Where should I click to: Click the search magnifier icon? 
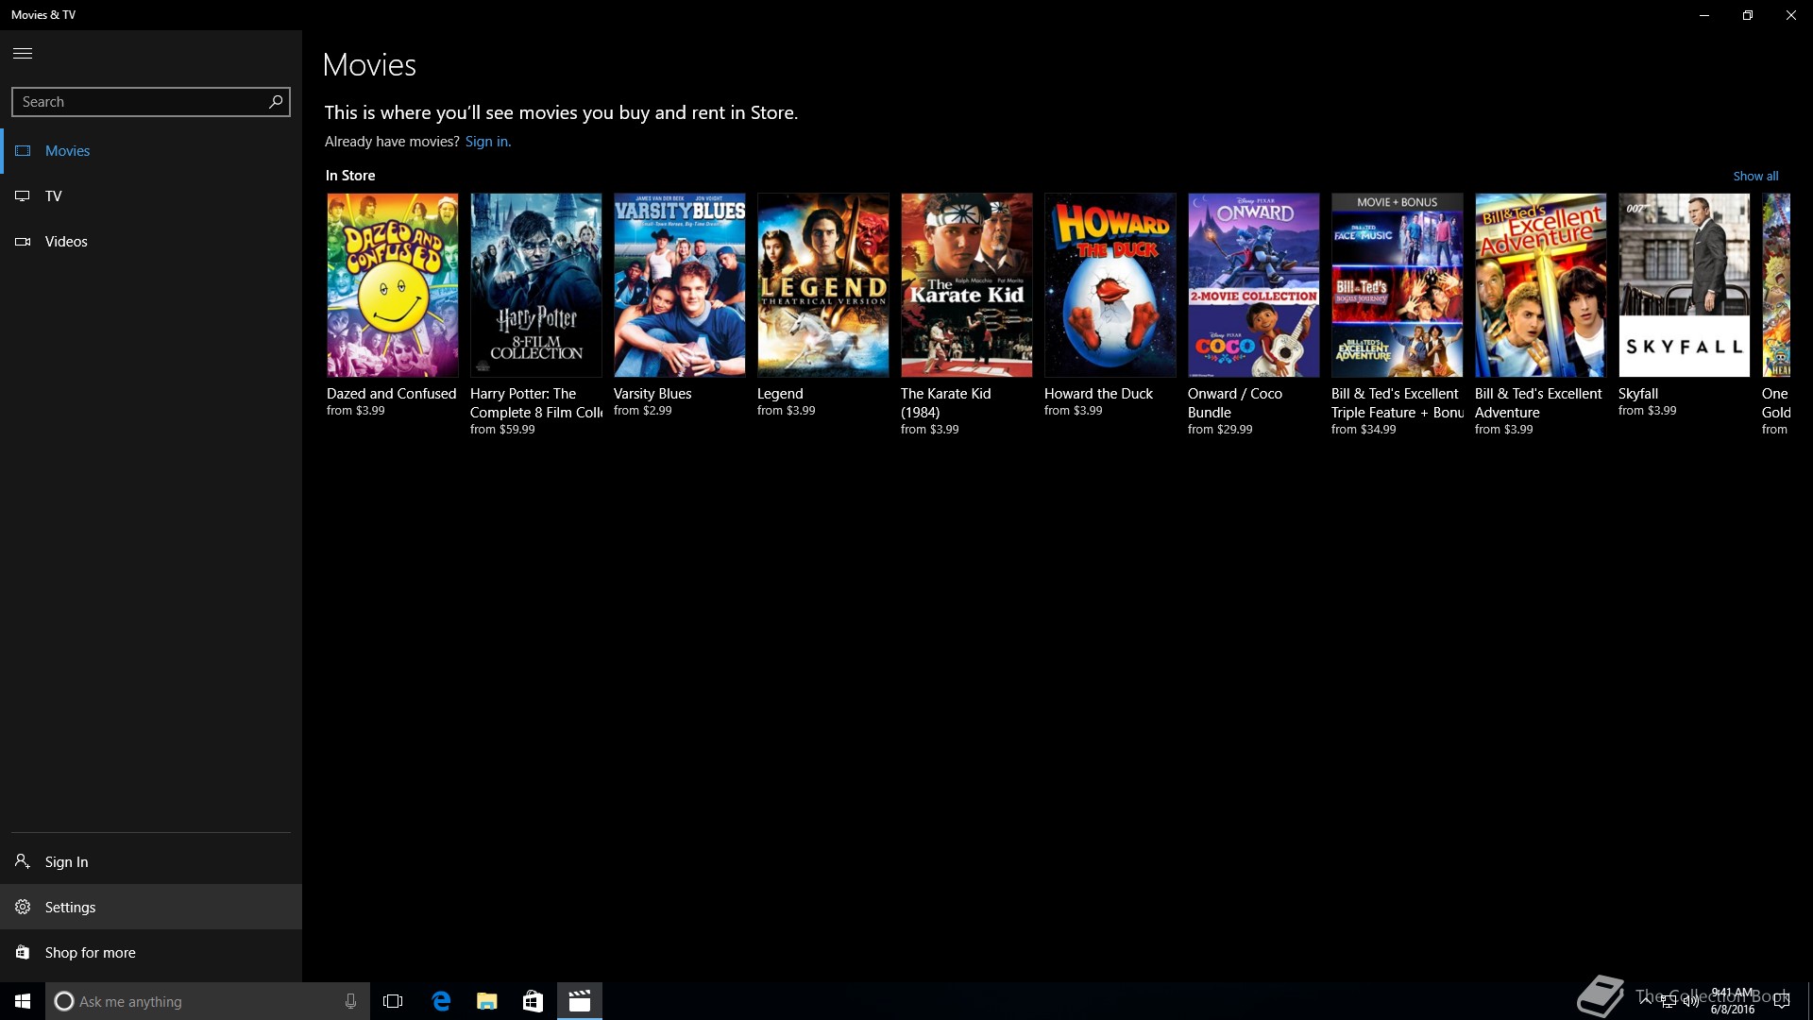[x=276, y=101]
